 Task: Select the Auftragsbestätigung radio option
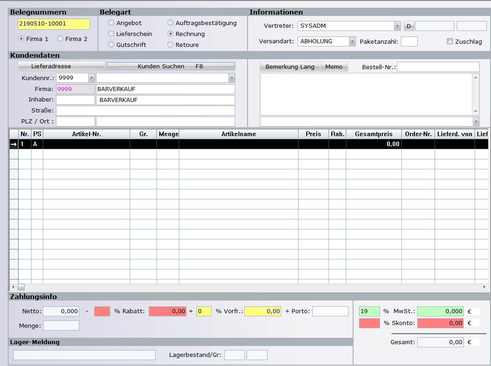pyautogui.click(x=171, y=23)
